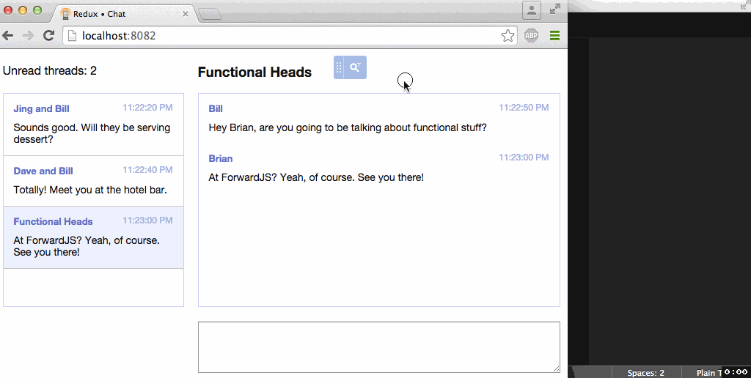Open the Dave and Bill thread
The image size is (751, 378).
93,181
